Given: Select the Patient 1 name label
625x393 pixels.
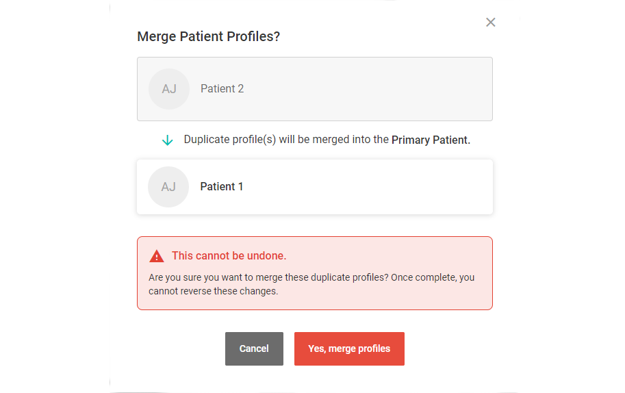Looking at the screenshot, I should [x=221, y=187].
